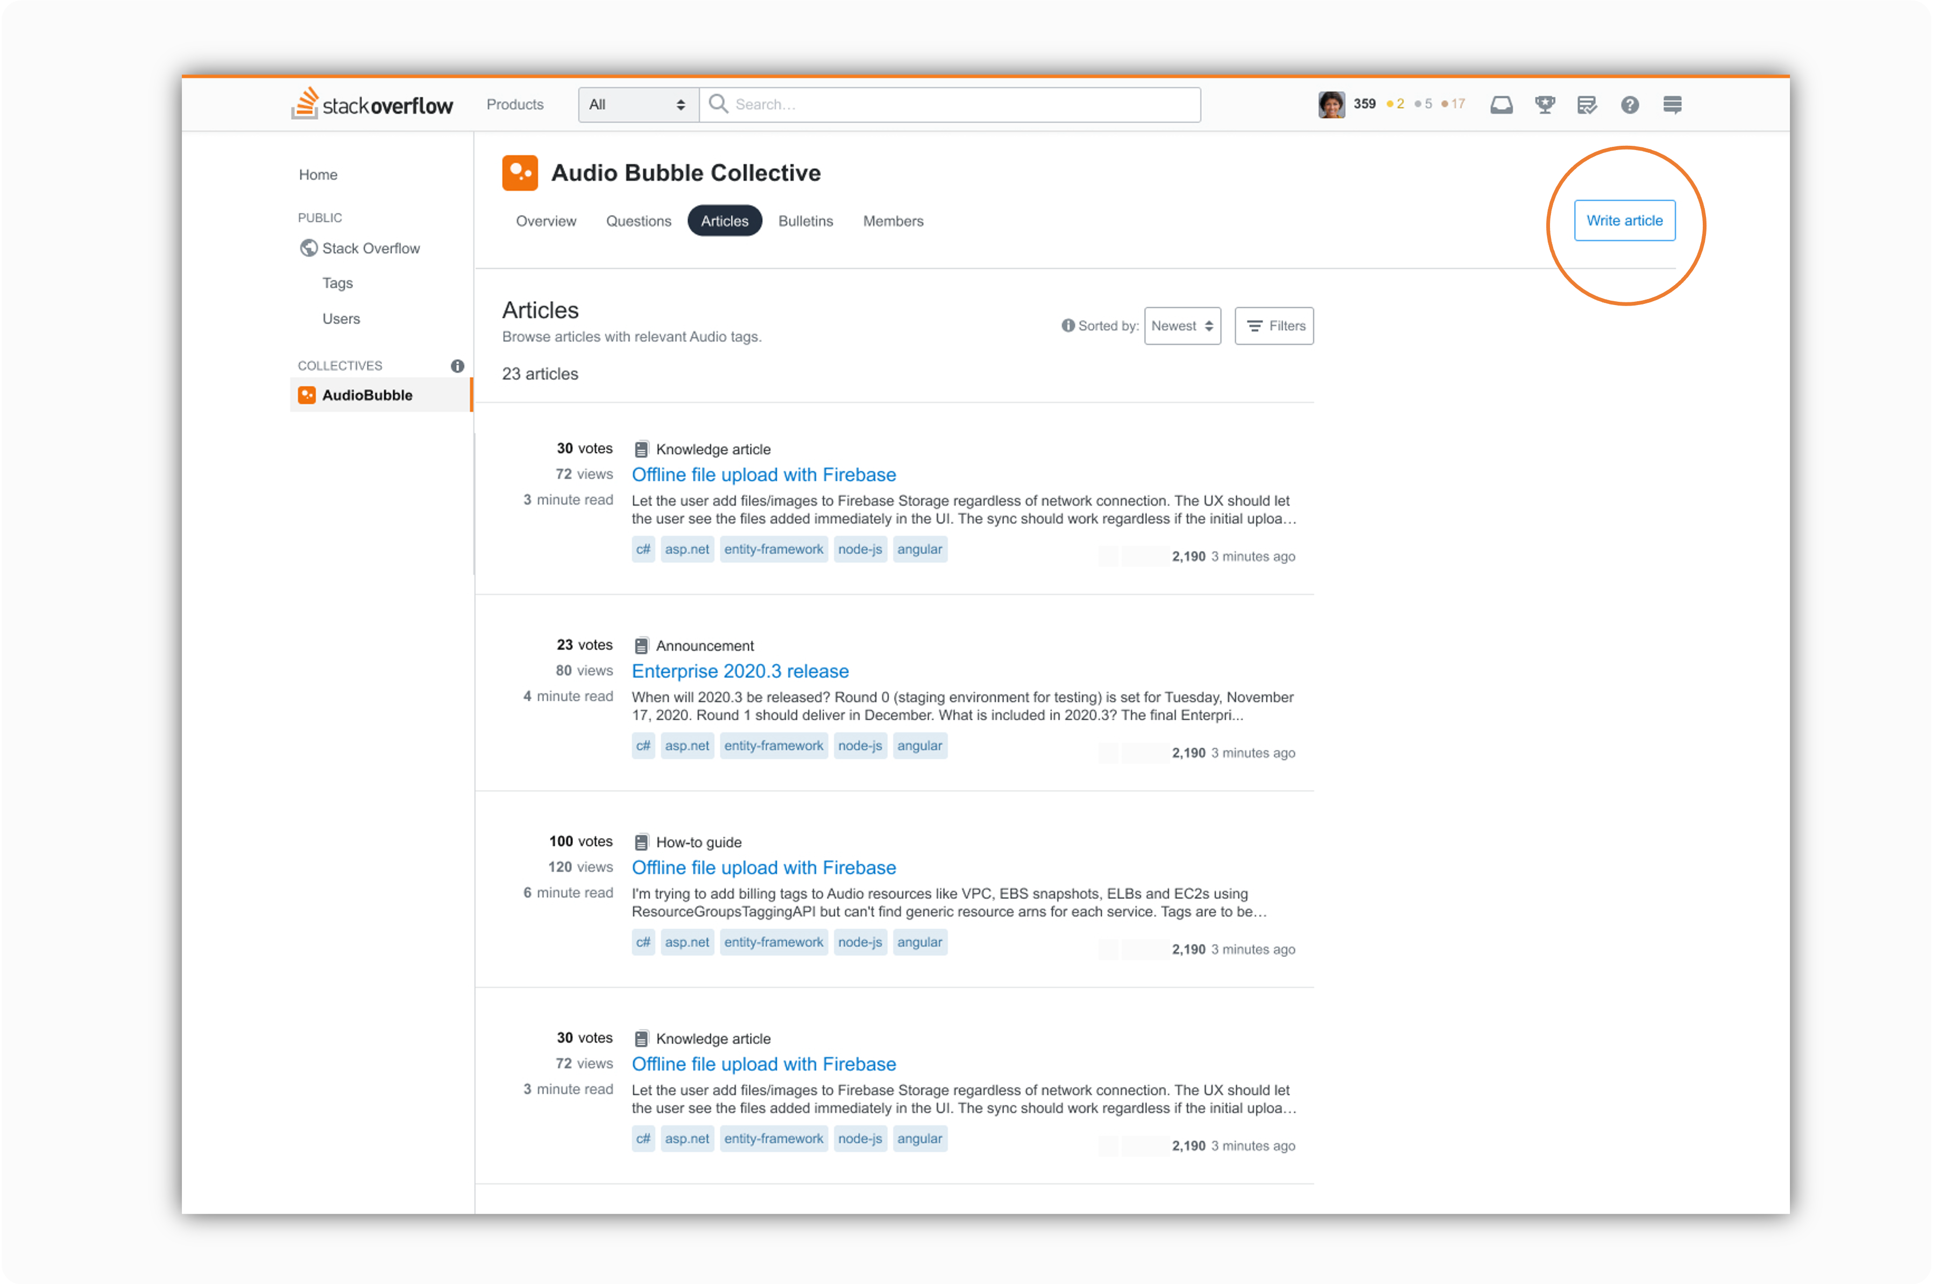
Task: Open Tags in the sidebar
Action: pyautogui.click(x=337, y=283)
